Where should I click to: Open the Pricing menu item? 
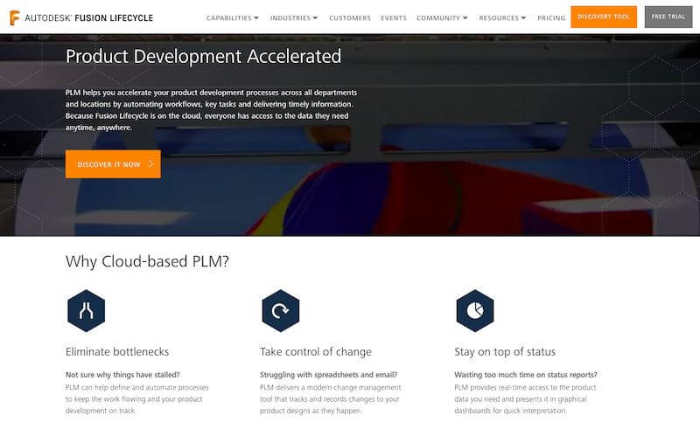point(551,17)
